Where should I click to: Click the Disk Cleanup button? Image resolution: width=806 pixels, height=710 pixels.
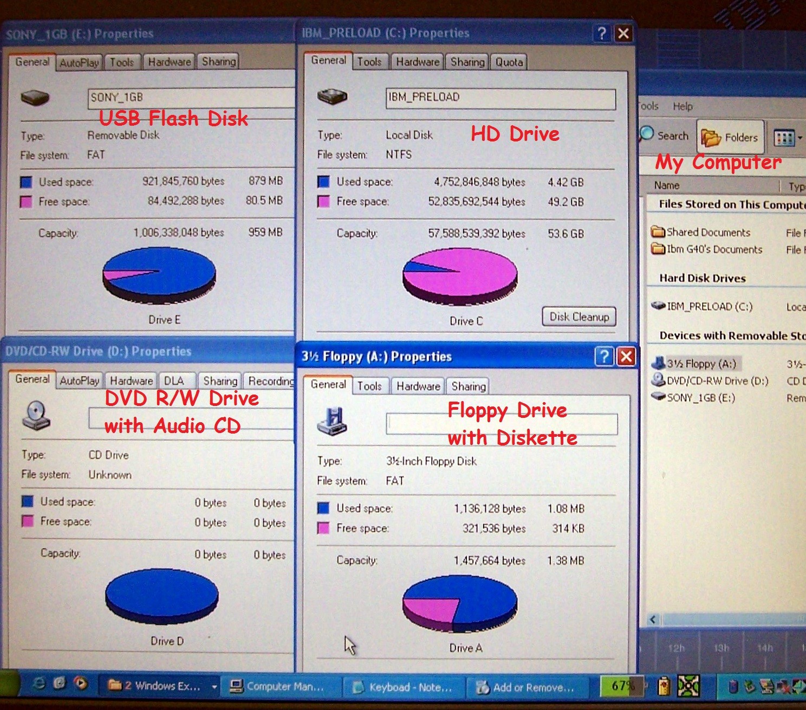click(579, 317)
